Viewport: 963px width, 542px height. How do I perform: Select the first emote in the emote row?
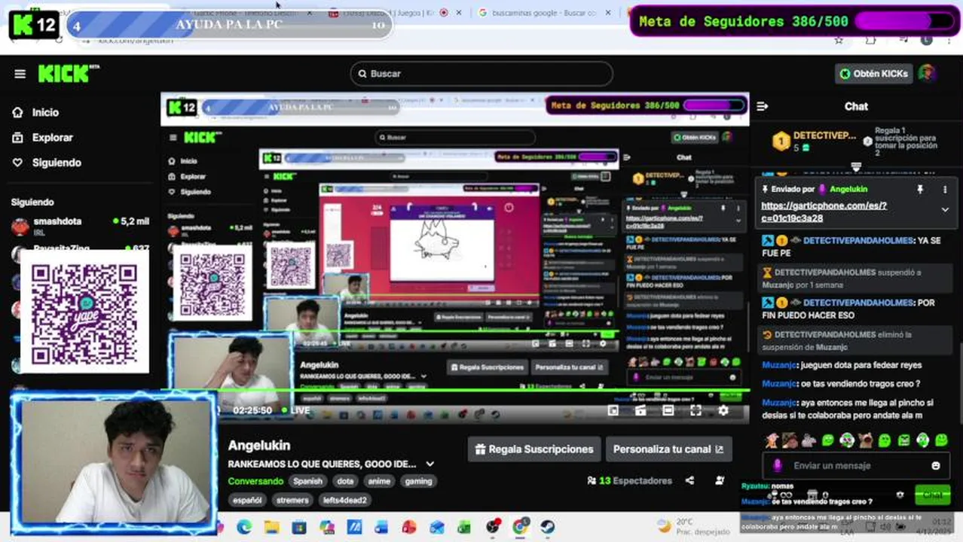click(771, 440)
